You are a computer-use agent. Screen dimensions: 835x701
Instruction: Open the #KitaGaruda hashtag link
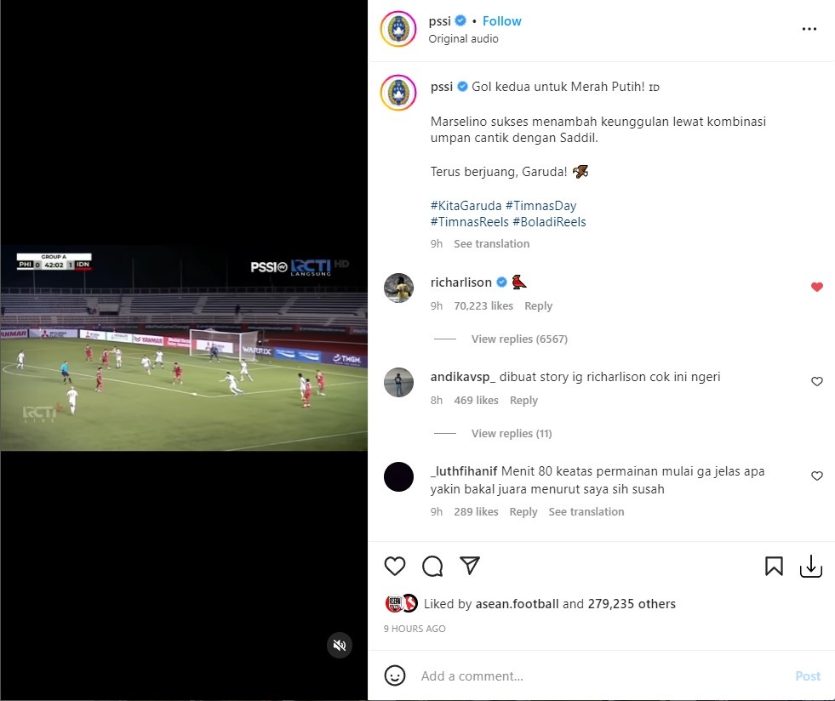tap(466, 206)
